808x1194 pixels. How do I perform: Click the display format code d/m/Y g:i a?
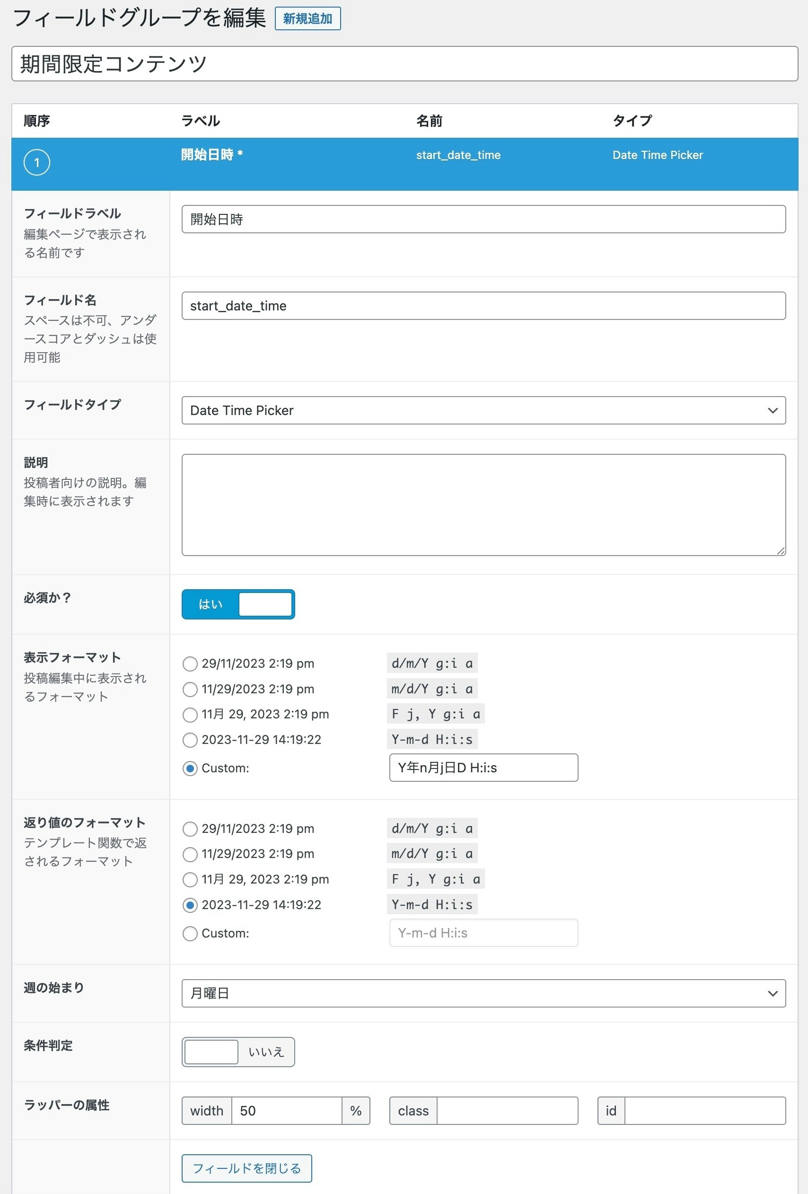(432, 663)
